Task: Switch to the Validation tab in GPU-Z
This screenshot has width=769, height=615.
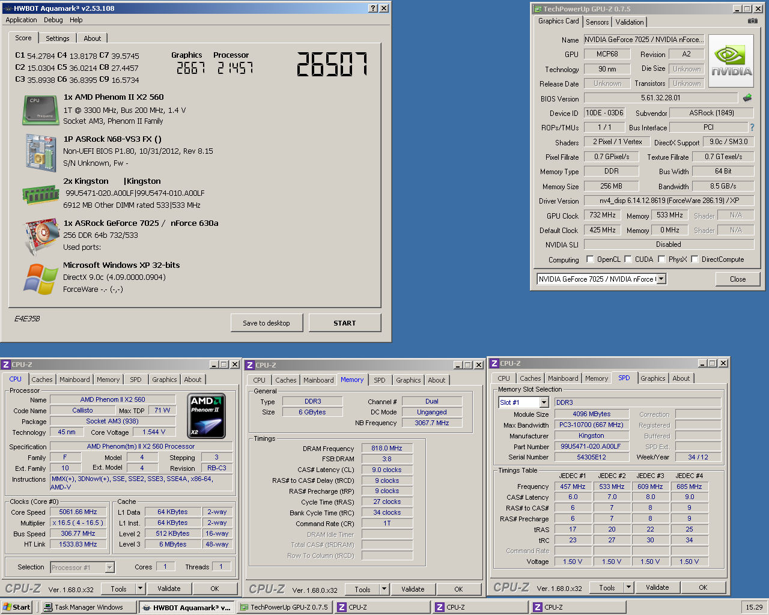Action: coord(630,22)
